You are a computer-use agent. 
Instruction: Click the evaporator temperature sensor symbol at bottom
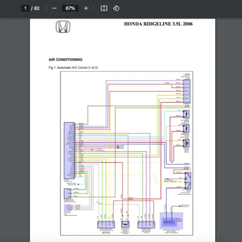[126, 224]
